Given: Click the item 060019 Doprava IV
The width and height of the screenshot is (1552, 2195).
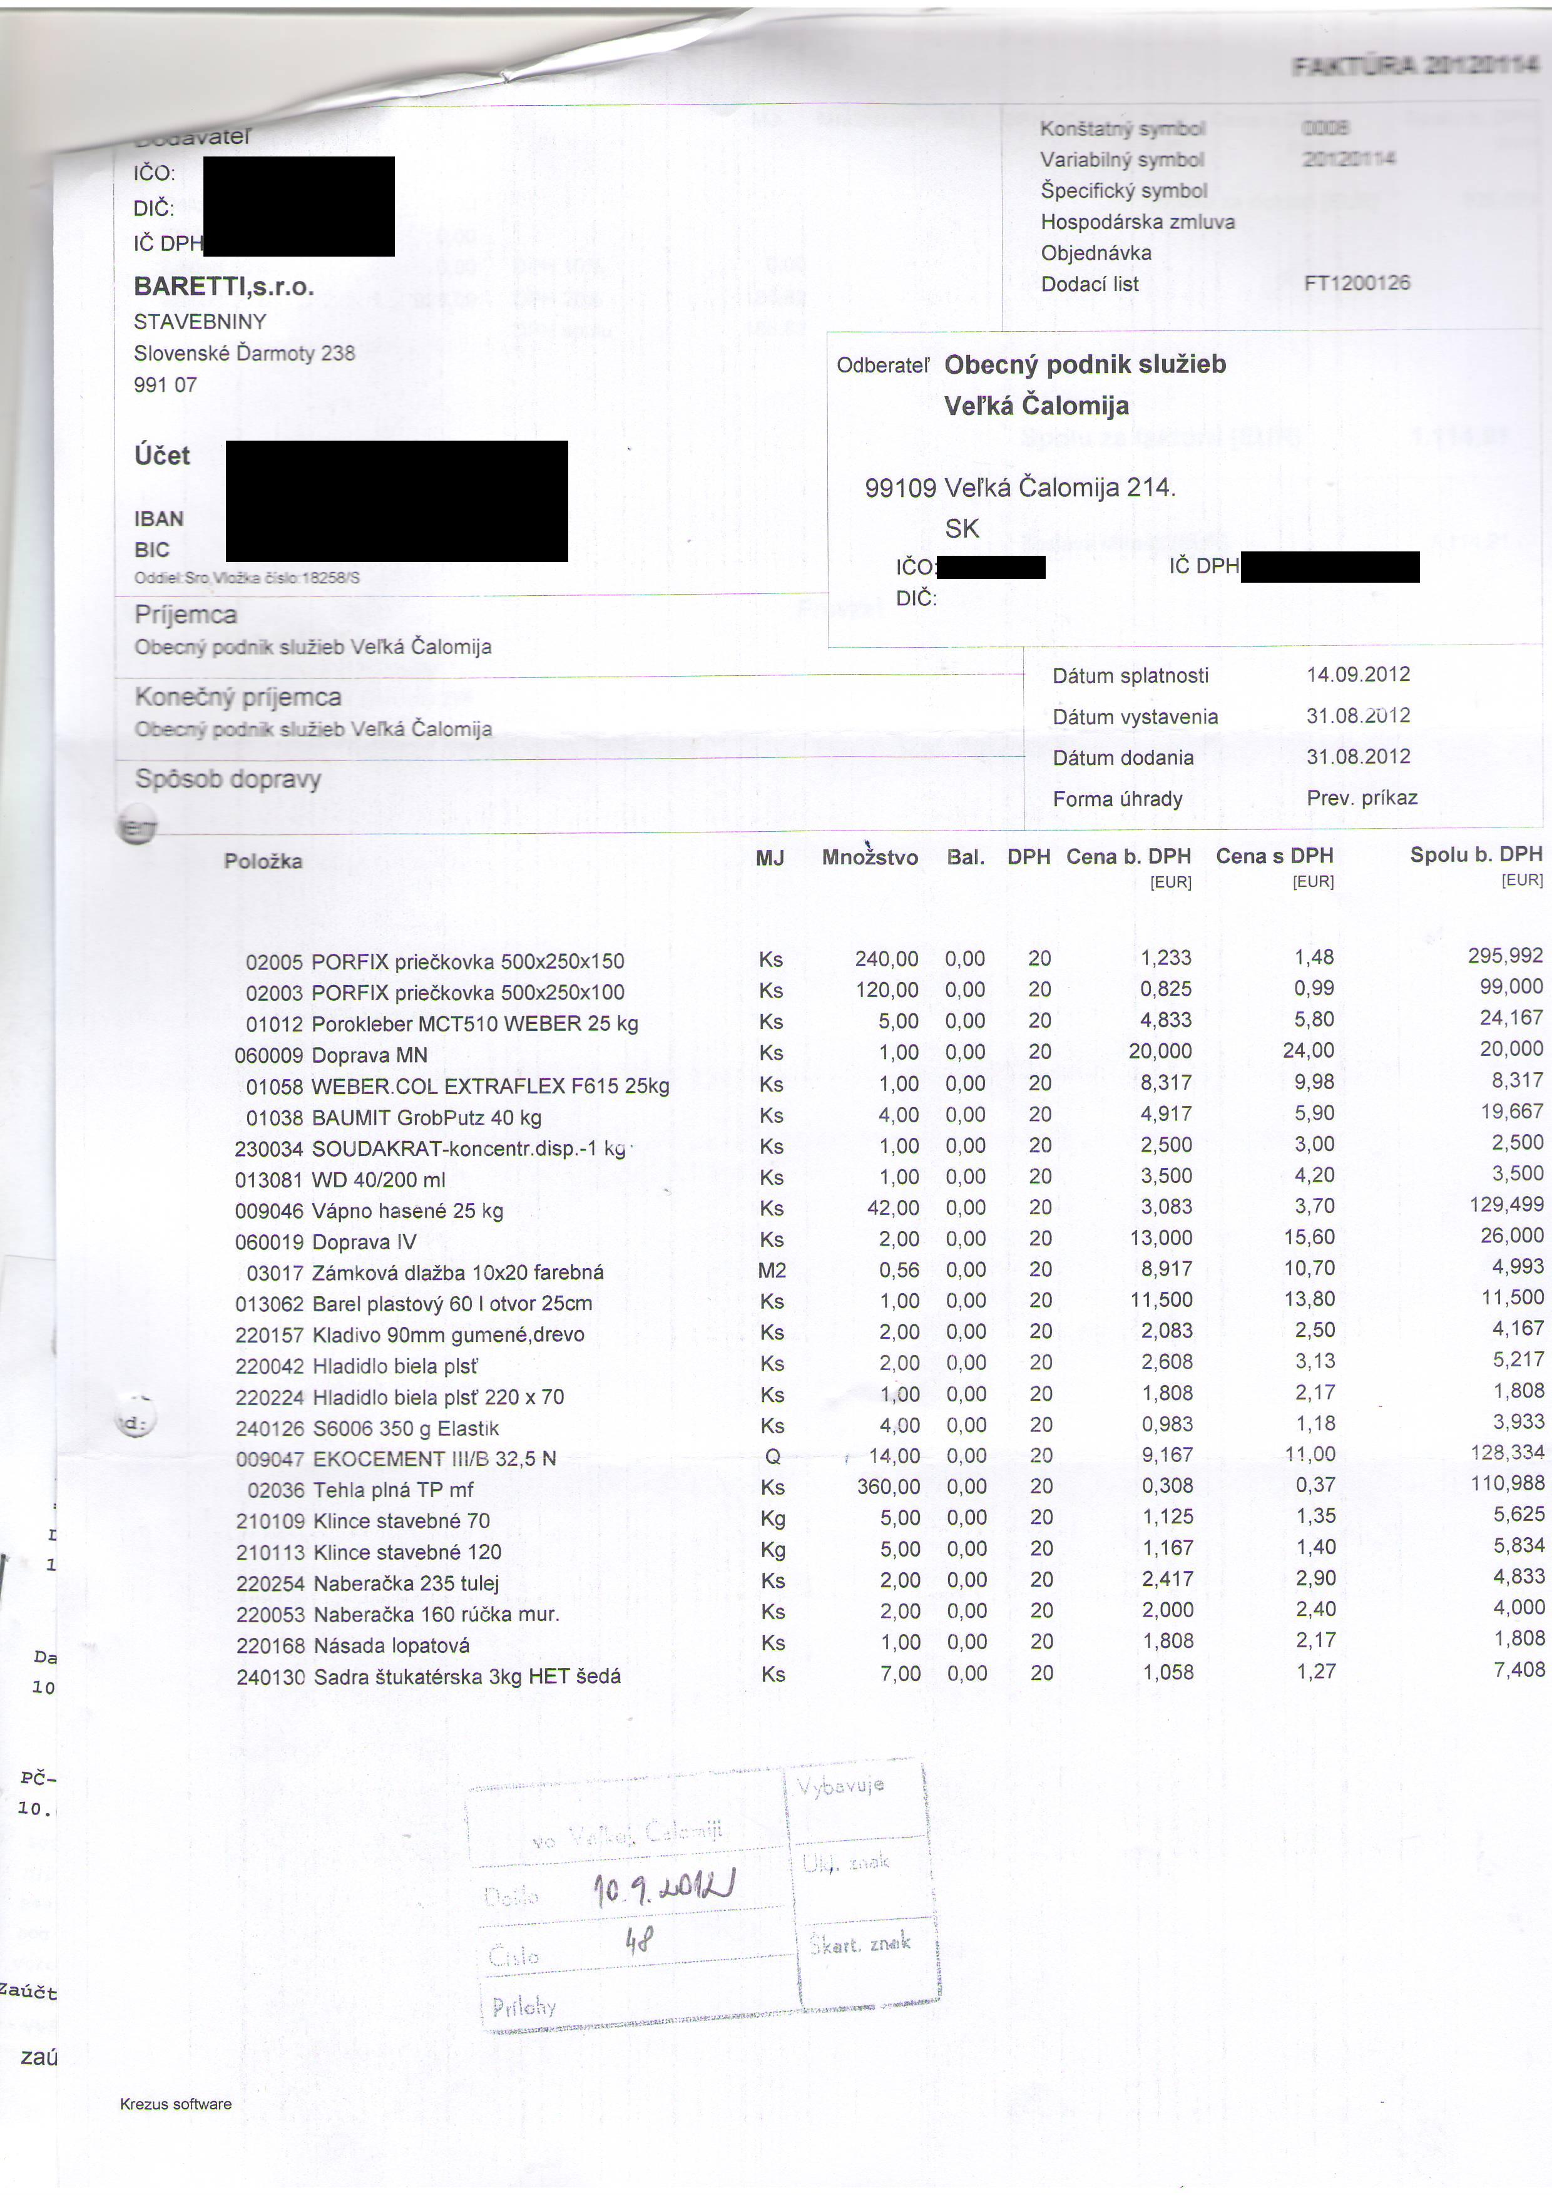Looking at the screenshot, I should coord(326,1241).
